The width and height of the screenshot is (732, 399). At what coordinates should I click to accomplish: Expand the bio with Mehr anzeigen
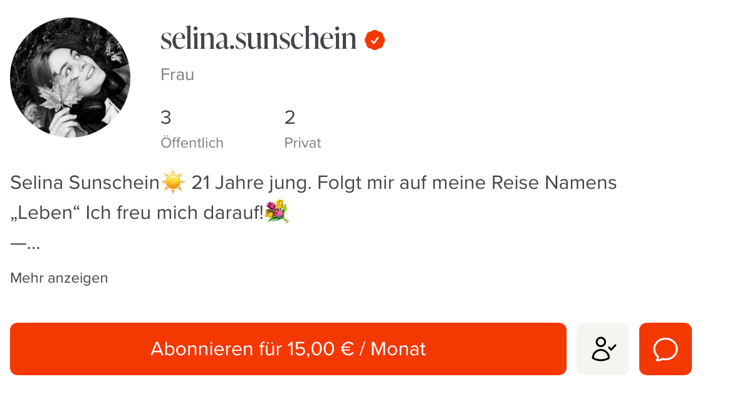point(59,278)
